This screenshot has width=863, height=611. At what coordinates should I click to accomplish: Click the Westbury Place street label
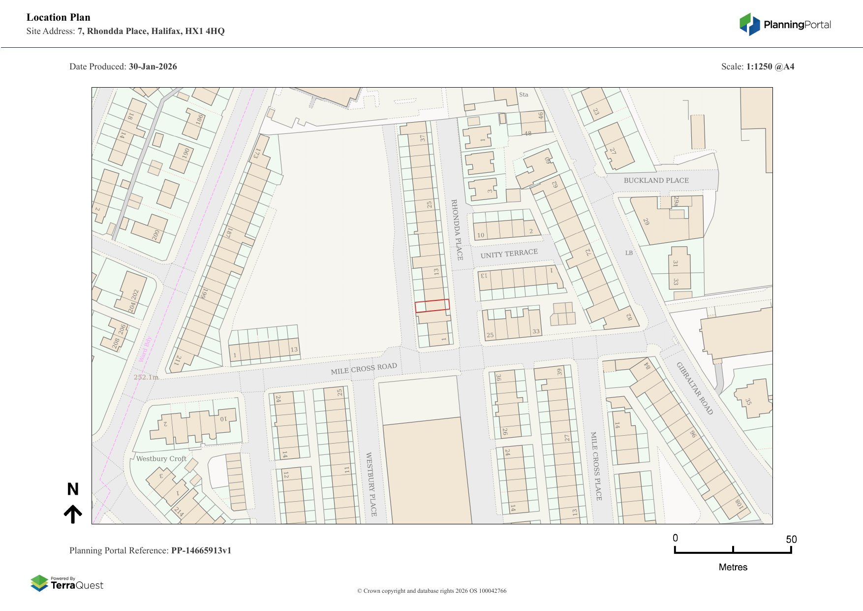click(370, 484)
